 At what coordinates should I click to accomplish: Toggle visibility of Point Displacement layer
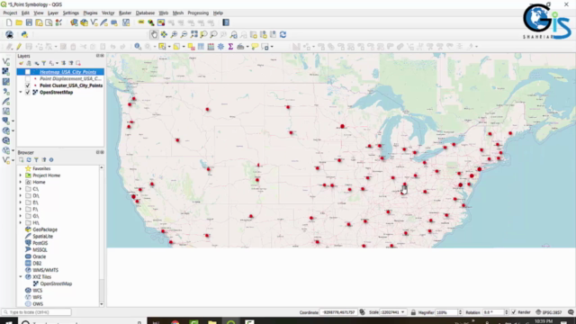28,78
